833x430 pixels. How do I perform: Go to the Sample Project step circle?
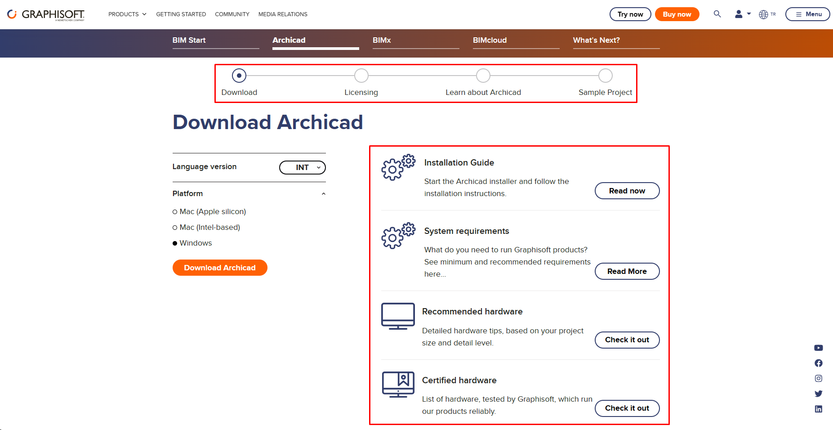coord(606,76)
